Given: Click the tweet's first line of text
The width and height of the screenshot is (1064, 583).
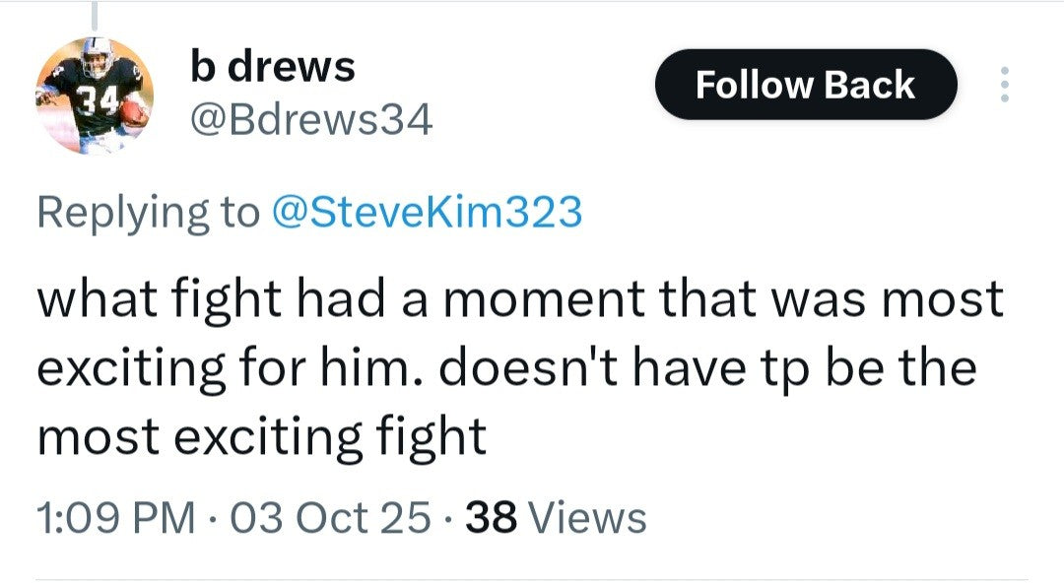Looking at the screenshot, I should click(x=519, y=298).
